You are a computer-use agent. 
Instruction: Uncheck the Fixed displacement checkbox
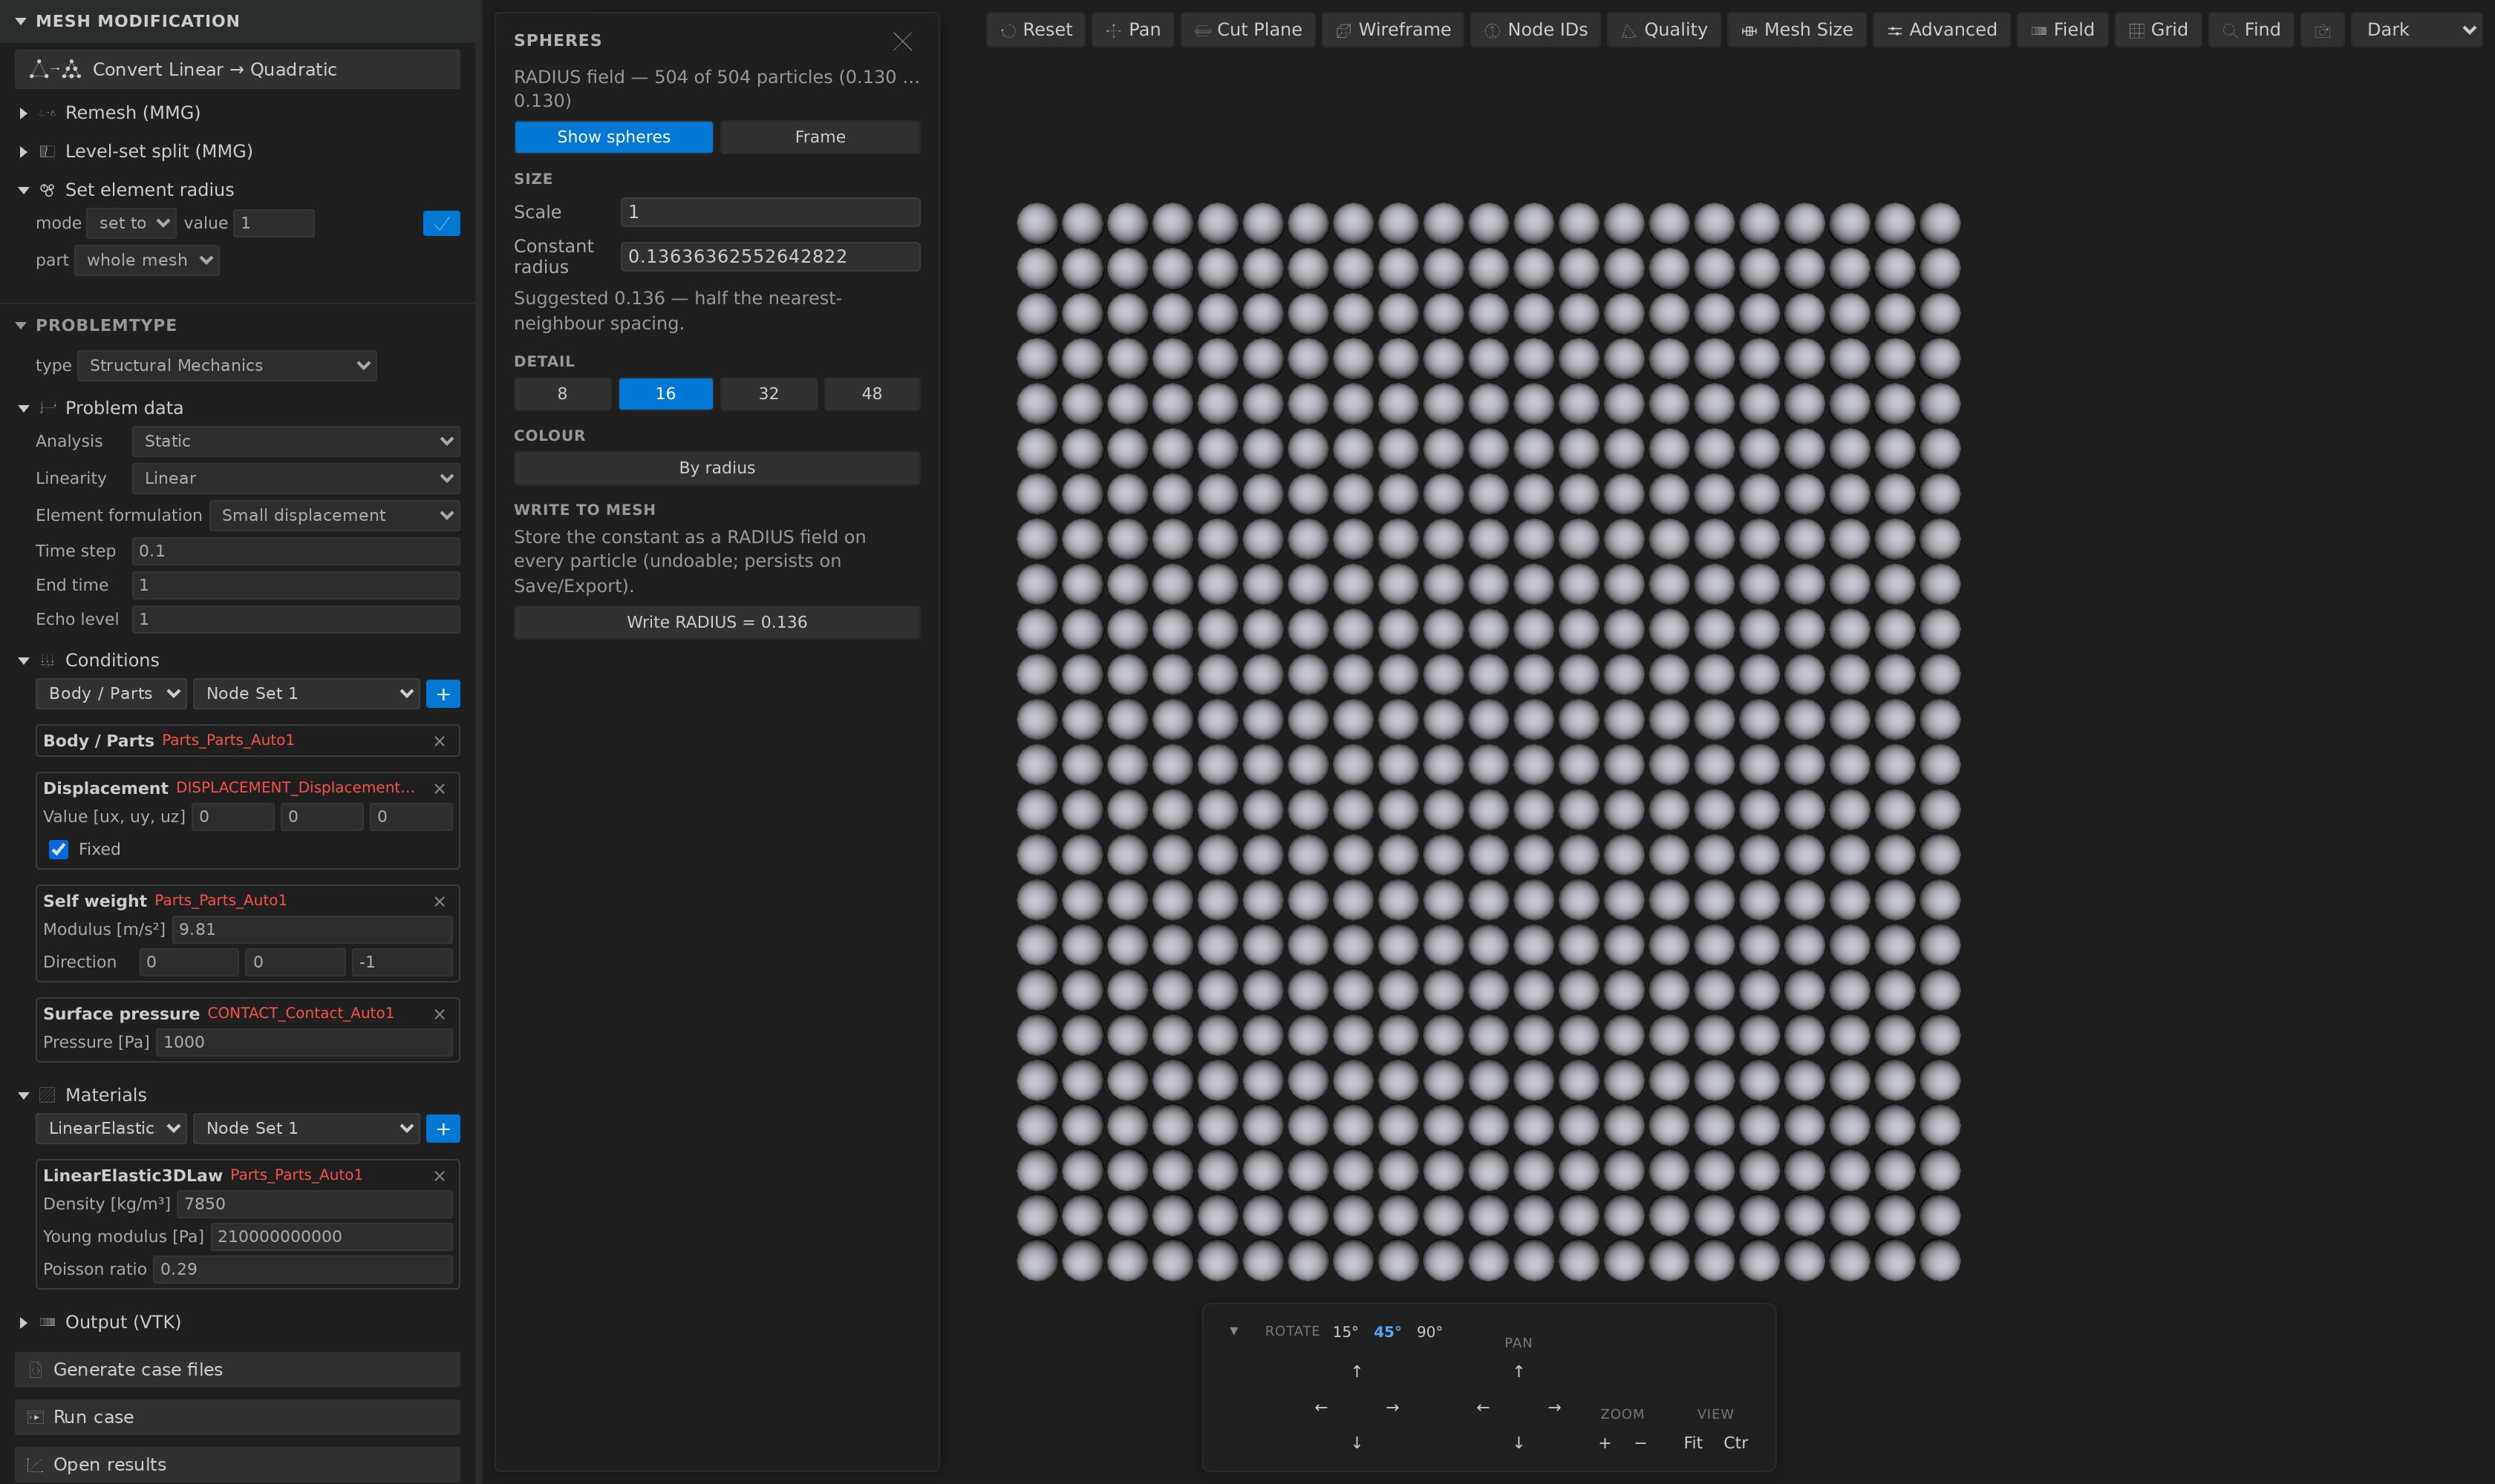click(59, 850)
